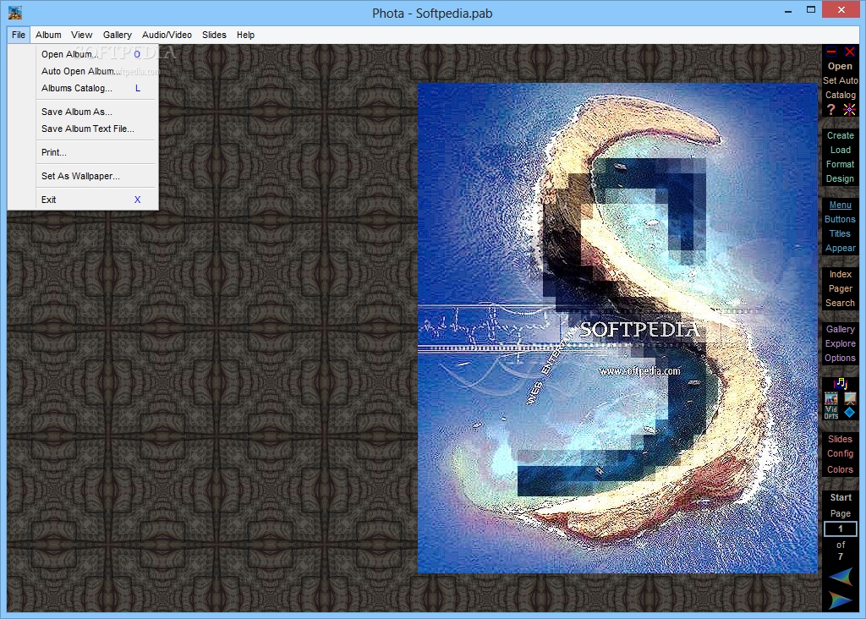Click the question mark help icon
Image resolution: width=866 pixels, height=619 pixels.
pyautogui.click(x=830, y=109)
